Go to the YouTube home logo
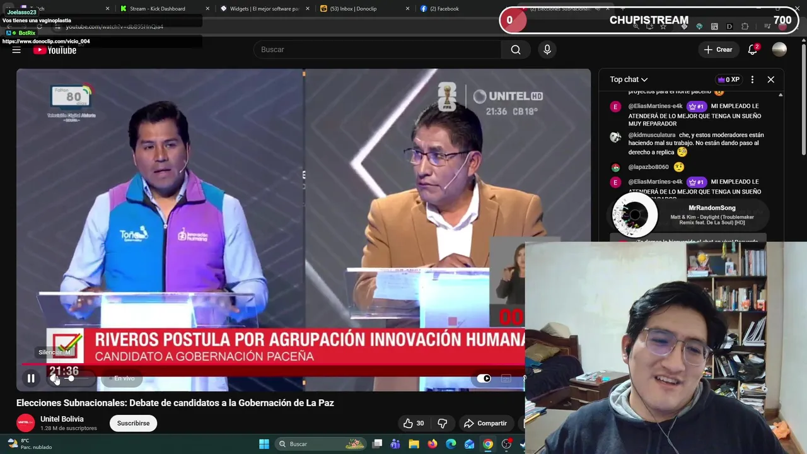The image size is (807, 454). [55, 50]
